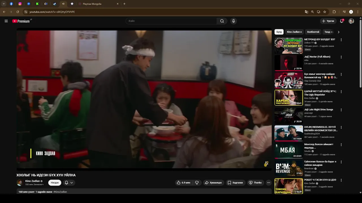Image resolution: width=362 pixels, height=203 pixels.
Task: Open the BUM REVENGE video thumbnail
Action: pos(288,168)
